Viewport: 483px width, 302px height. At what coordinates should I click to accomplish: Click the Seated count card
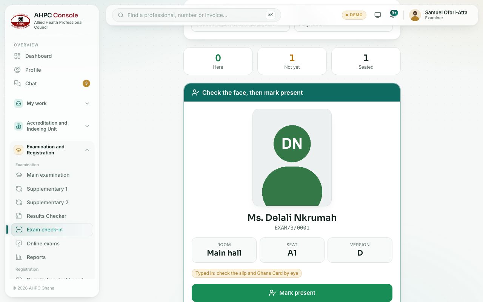click(366, 61)
